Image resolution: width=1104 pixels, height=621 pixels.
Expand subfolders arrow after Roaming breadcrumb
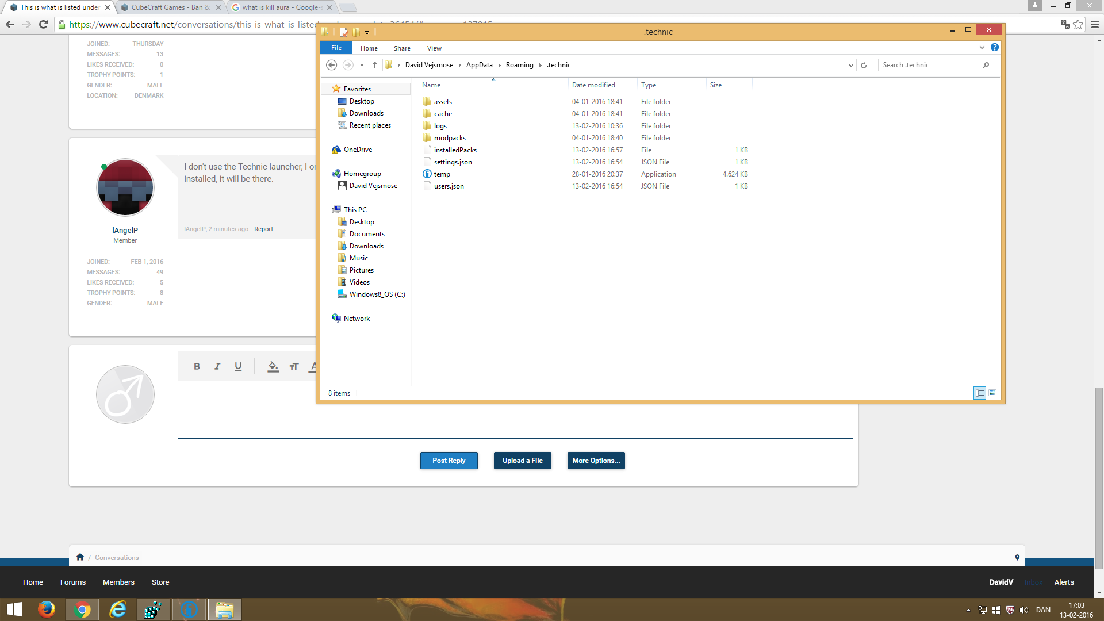pos(540,65)
